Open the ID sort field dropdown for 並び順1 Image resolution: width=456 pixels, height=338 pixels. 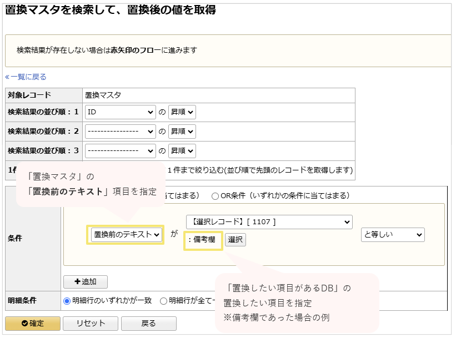tap(120, 112)
